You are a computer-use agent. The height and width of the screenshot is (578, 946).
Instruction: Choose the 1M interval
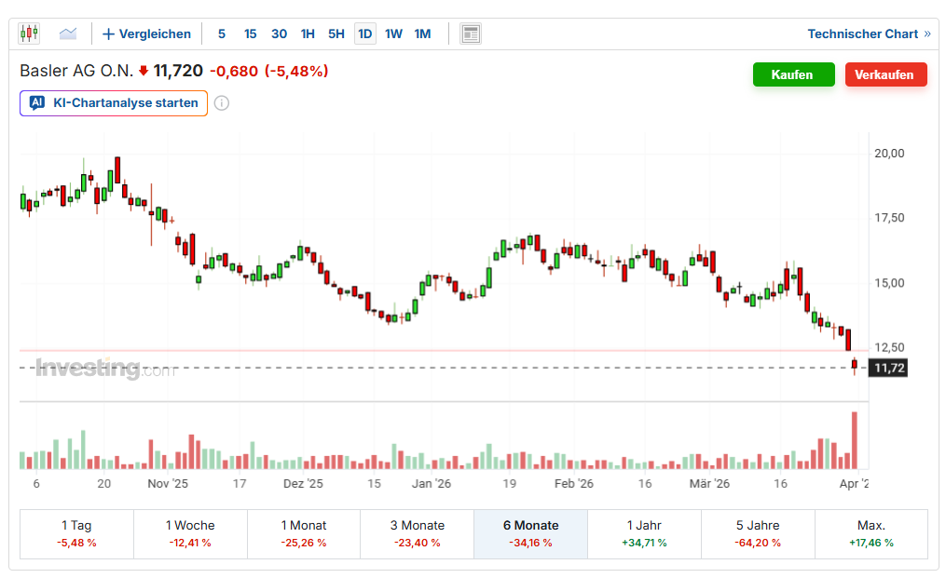422,34
